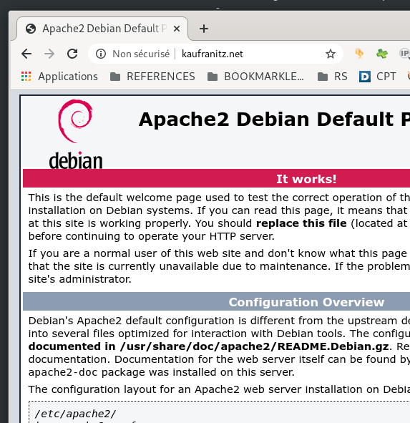The width and height of the screenshot is (410, 423).
Task: Open the CPT bookmark
Action: 378,77
